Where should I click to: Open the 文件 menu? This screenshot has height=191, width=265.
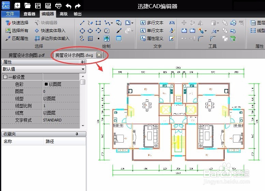(10, 14)
